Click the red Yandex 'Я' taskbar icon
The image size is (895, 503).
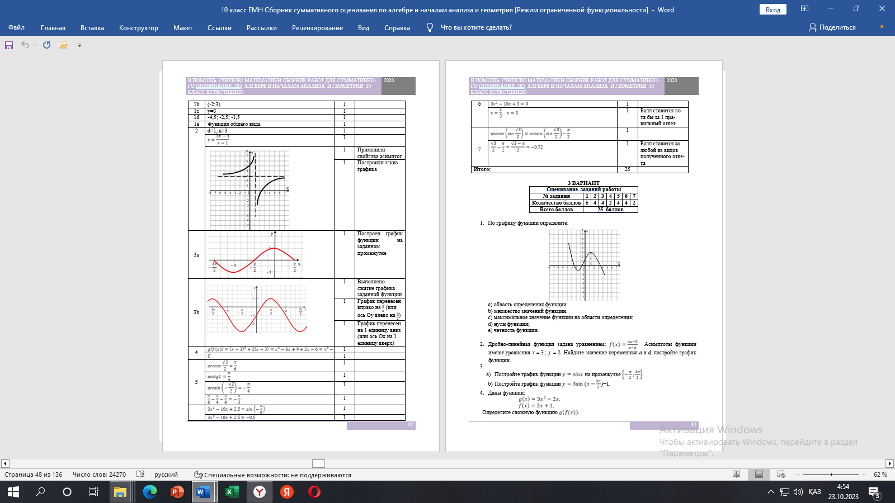[287, 492]
